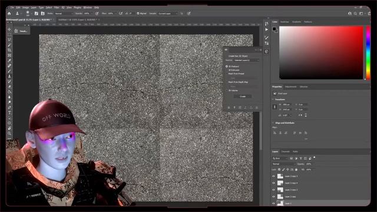The width and height of the screenshot is (377, 212).
Task: Click the foreground color chip in Color panel
Action: 275,29
